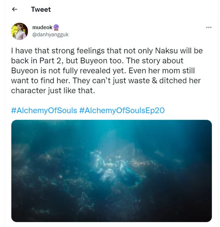Open the three-dot more options menu
This screenshot has height=227, width=220.
[x=209, y=27]
